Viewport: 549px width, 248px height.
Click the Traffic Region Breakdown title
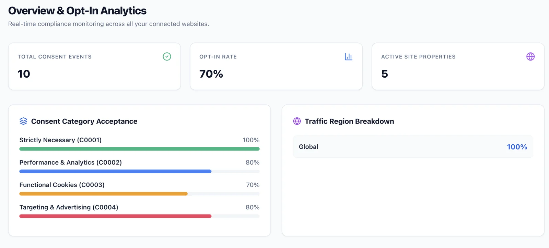349,121
